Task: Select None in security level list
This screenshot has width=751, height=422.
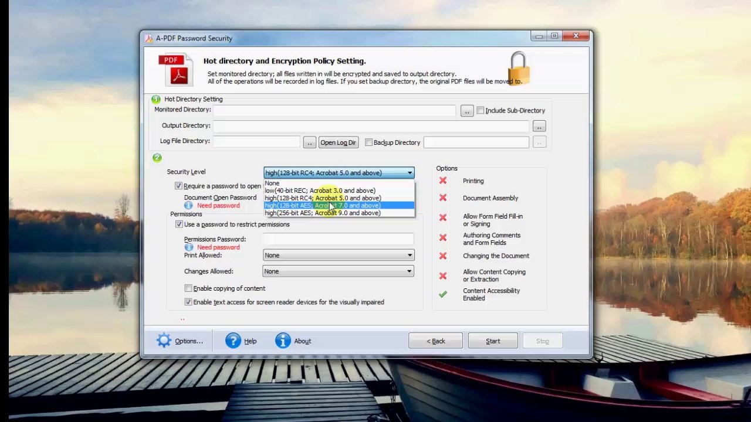Action: [x=339, y=183]
